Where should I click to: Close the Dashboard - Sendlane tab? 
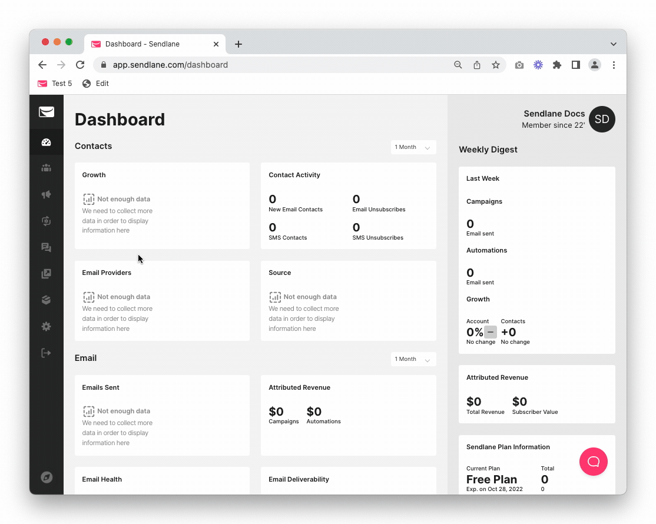[216, 44]
